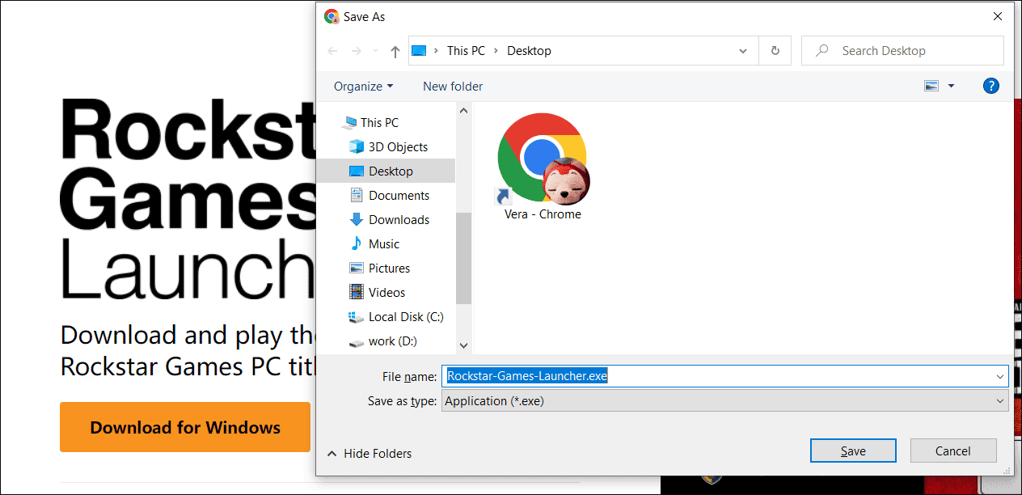Click the This PC icon in address bar

419,50
